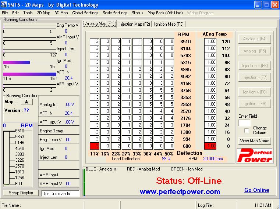This screenshot has width=280, height=209.
Task: Click the Ign Mod gauge bar
Action: [x=29, y=62]
